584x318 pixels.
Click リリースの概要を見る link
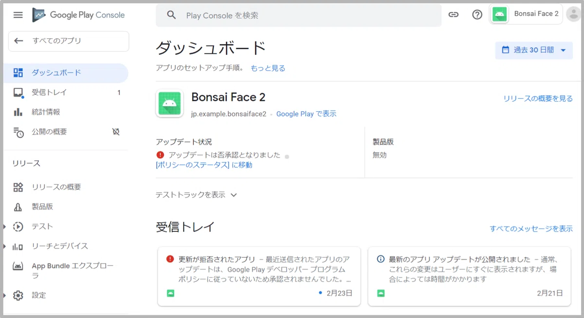[x=538, y=99]
